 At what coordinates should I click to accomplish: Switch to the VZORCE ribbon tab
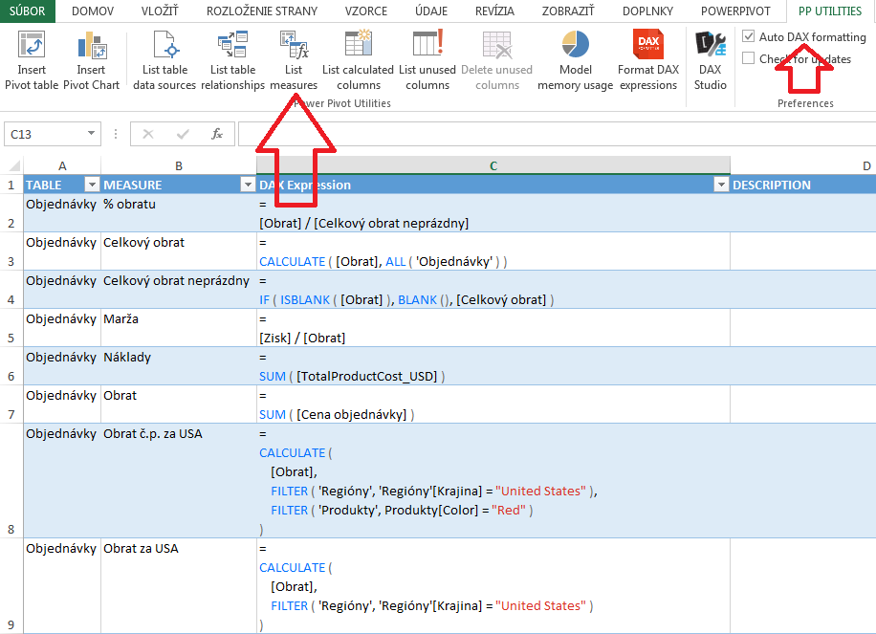tap(366, 11)
